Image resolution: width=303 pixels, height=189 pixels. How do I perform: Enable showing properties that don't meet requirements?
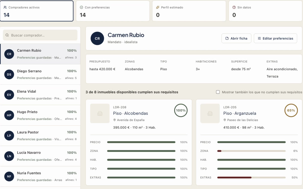(218, 92)
